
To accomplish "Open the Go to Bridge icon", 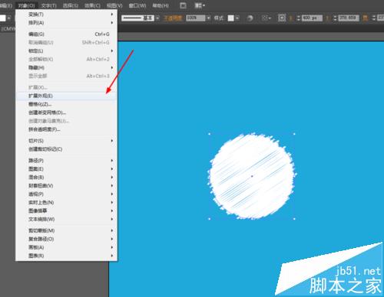I will coord(183,5).
